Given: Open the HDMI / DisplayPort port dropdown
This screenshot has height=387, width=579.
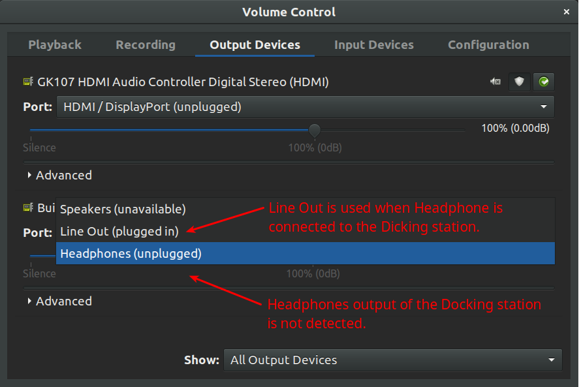Looking at the screenshot, I should point(305,106).
